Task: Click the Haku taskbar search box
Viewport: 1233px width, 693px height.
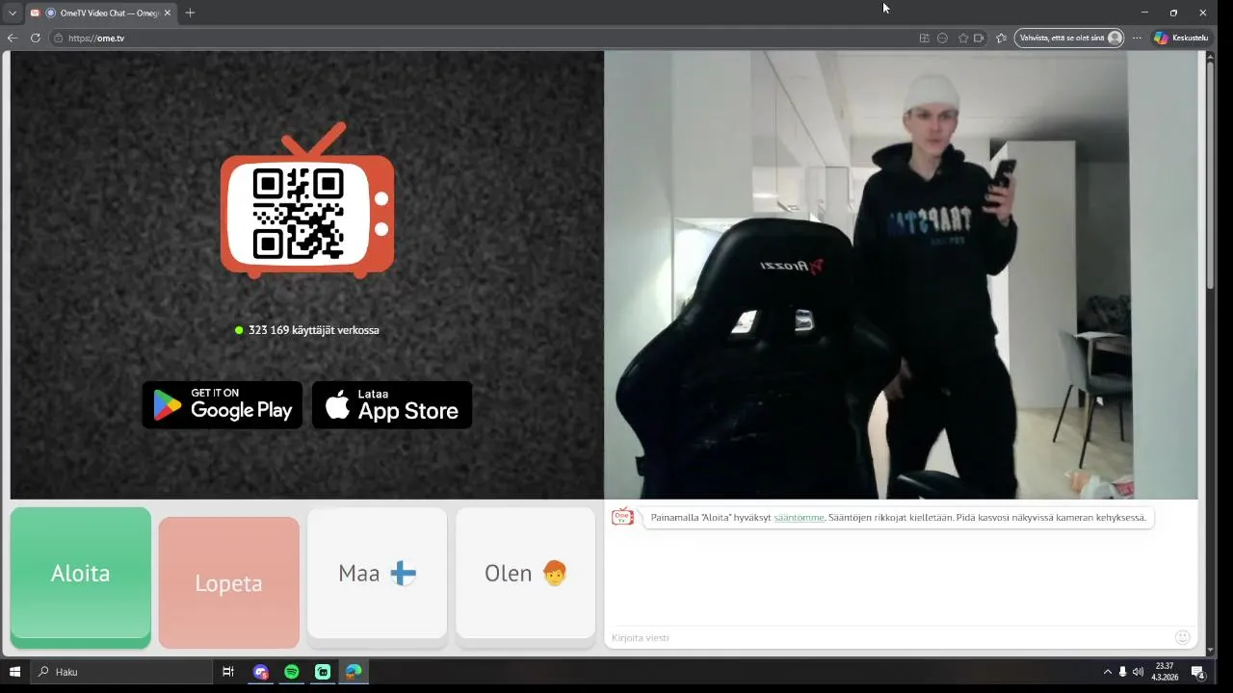Action: [x=121, y=672]
